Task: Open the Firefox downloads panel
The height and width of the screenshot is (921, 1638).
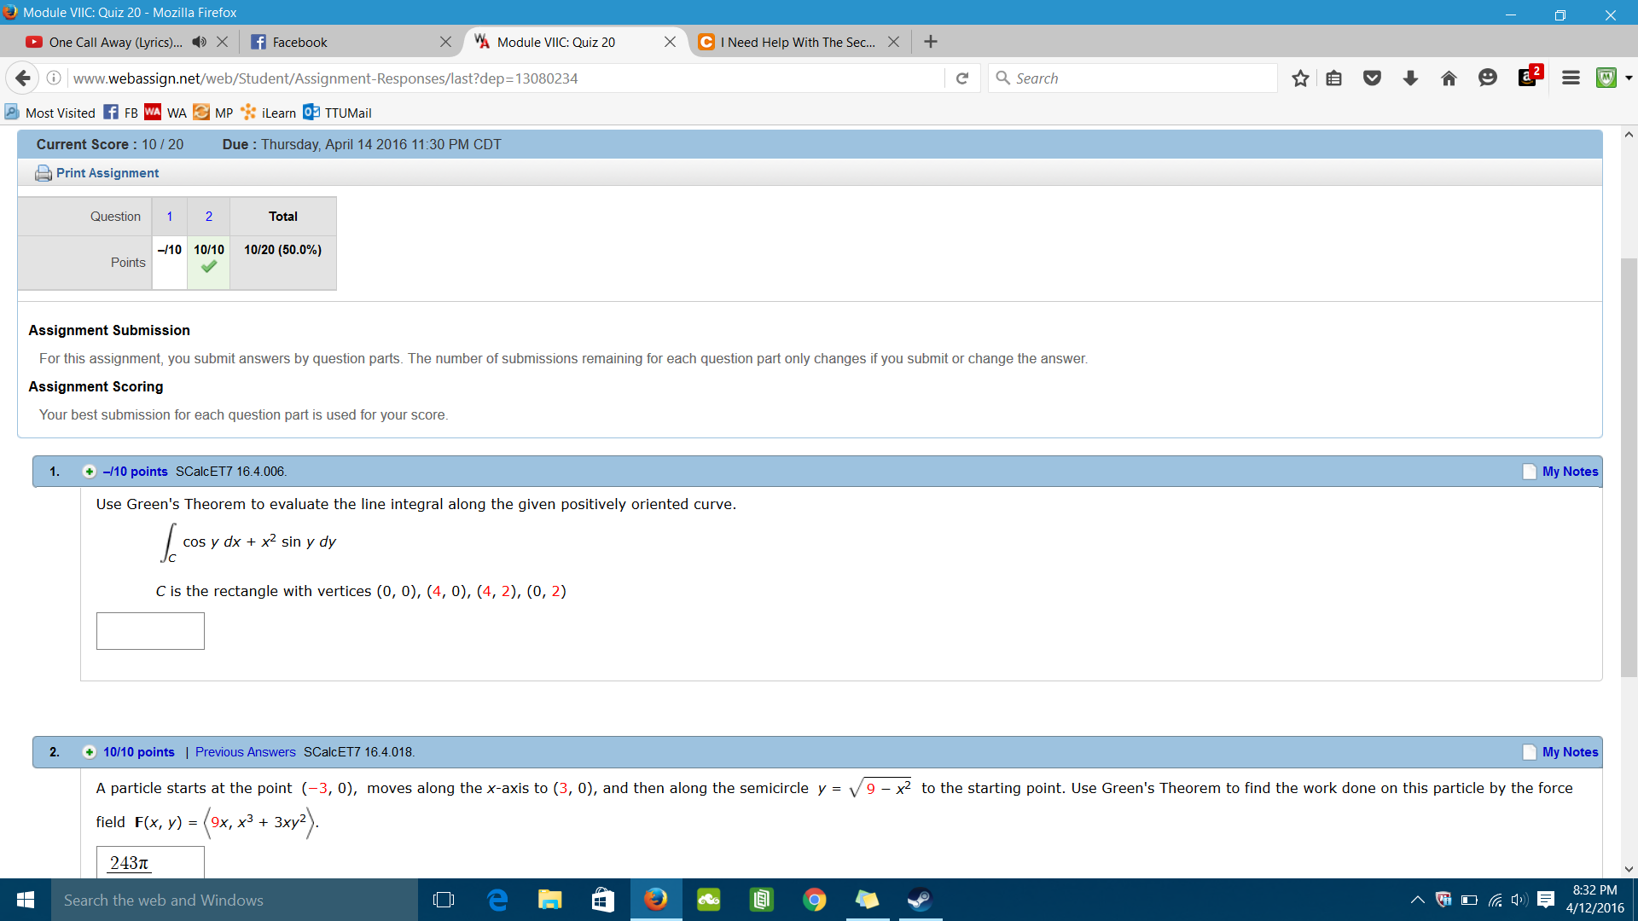Action: pos(1410,78)
